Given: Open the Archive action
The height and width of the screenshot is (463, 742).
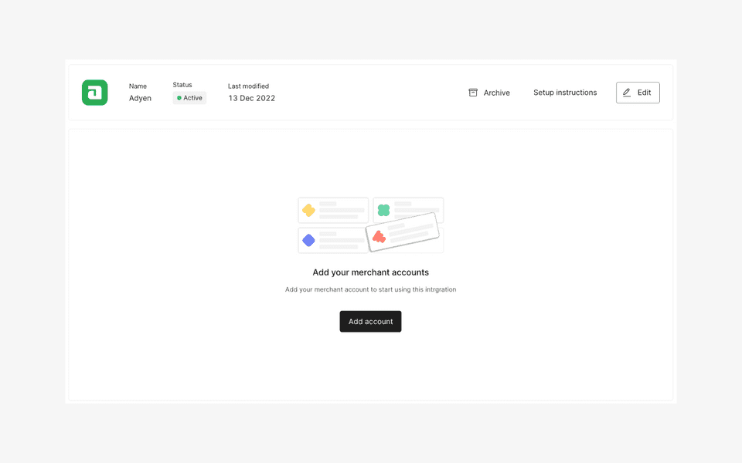Looking at the screenshot, I should pyautogui.click(x=489, y=93).
